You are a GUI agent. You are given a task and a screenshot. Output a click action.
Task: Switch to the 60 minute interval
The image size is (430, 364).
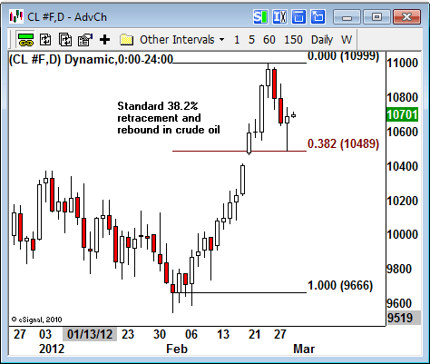[x=269, y=40]
